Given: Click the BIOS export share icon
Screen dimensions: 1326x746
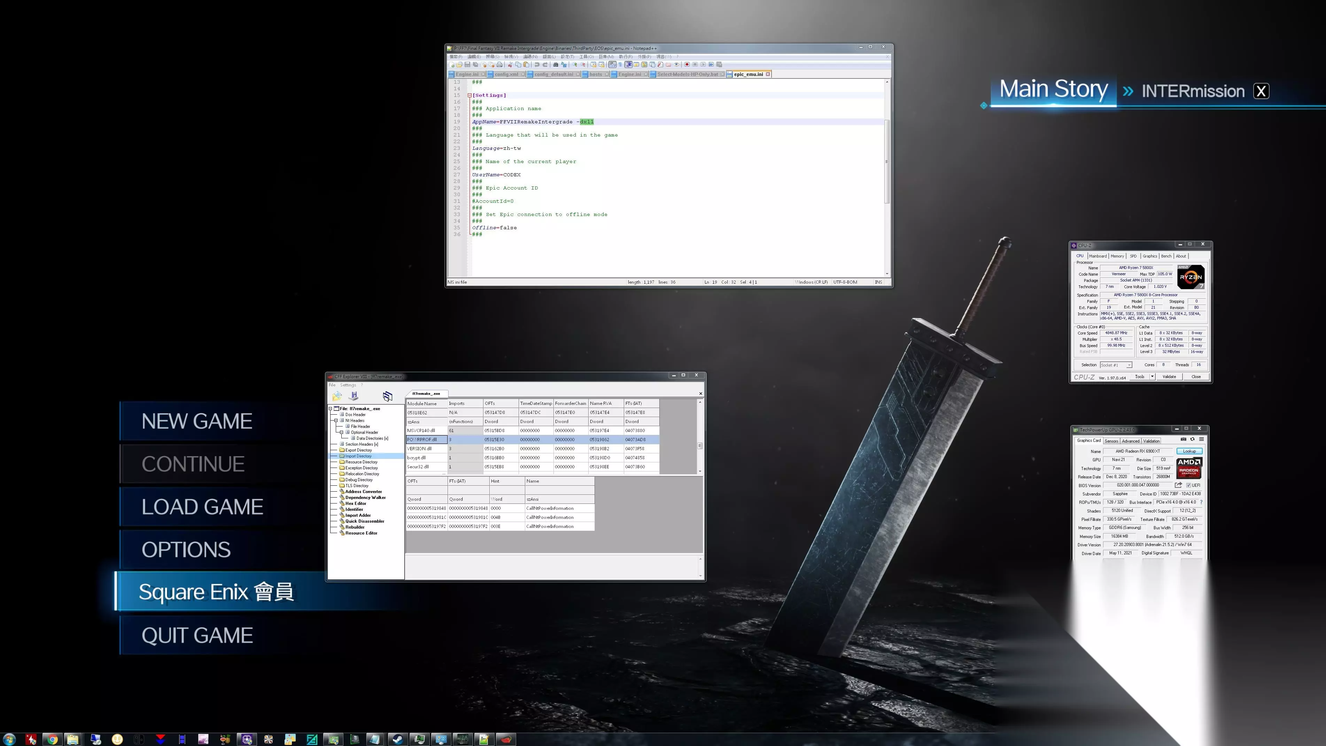Looking at the screenshot, I should tap(1178, 485).
